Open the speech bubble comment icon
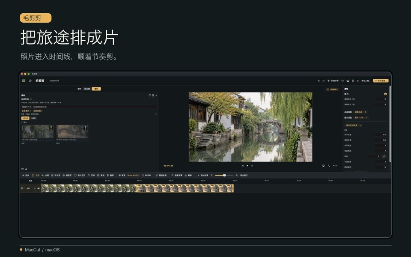This screenshot has width=411, height=257. (x=342, y=81)
